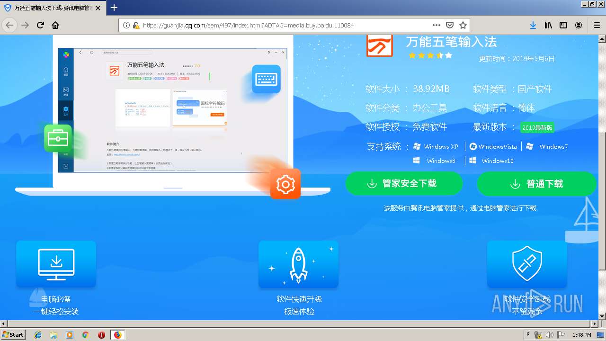Click the 办公工具 category value
This screenshot has width=606, height=341.
[429, 108]
